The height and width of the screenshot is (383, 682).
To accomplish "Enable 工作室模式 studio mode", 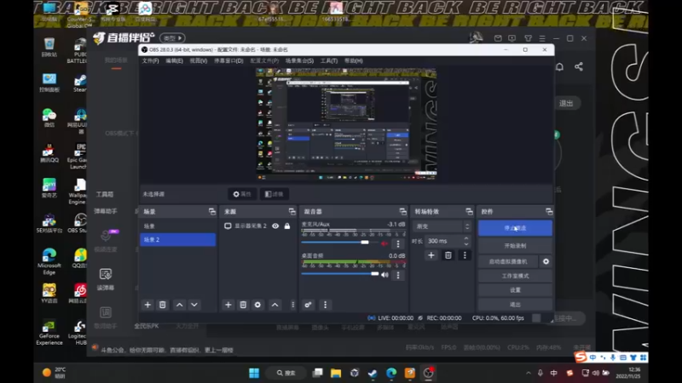I will point(516,276).
